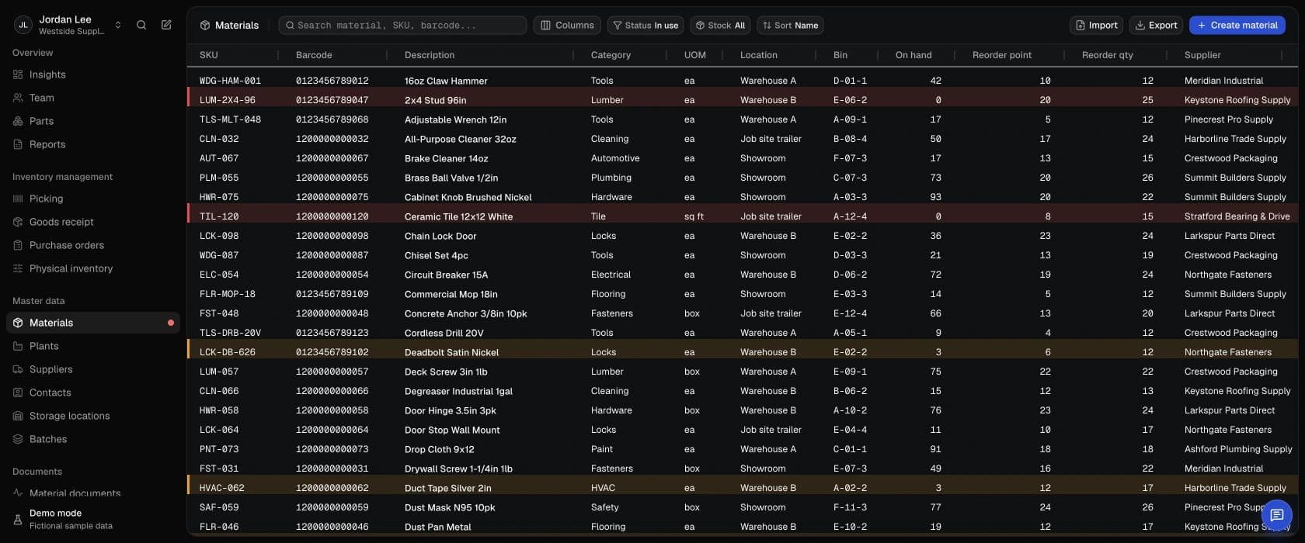Click the Suppliers truck icon
1305x543 pixels.
coord(18,369)
